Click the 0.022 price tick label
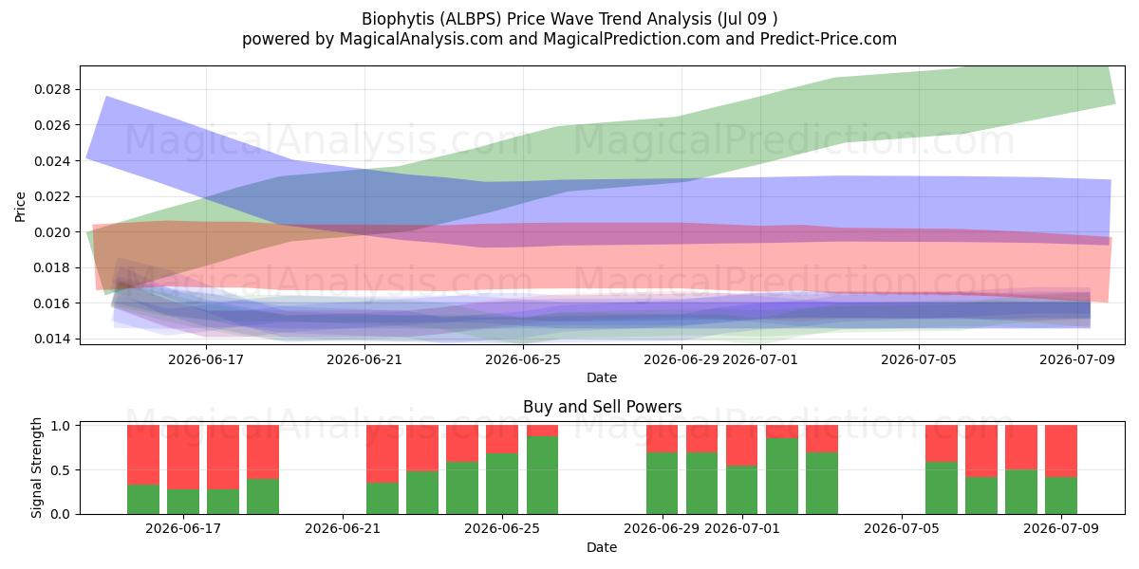Viewport: 1139px width, 569px height. [54, 196]
